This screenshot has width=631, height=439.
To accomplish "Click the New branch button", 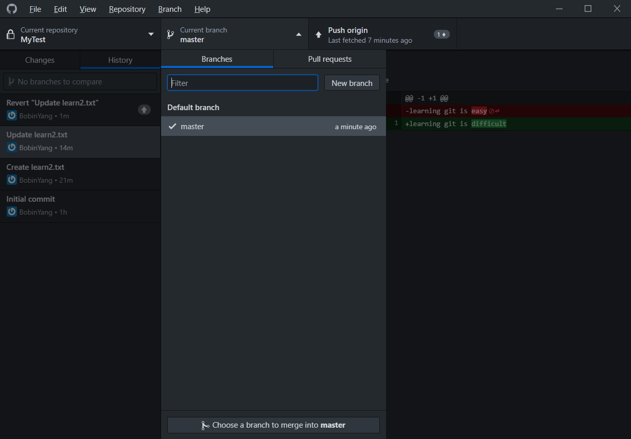I will (x=352, y=83).
